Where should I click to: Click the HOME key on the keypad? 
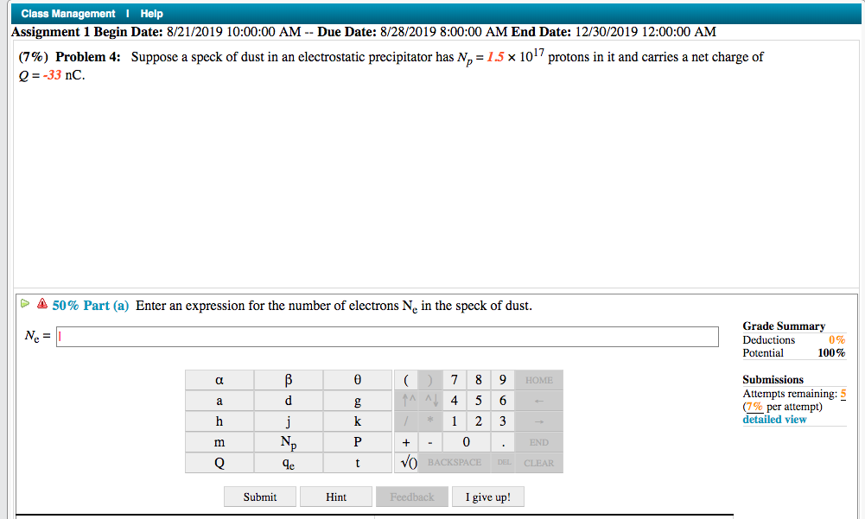[538, 380]
